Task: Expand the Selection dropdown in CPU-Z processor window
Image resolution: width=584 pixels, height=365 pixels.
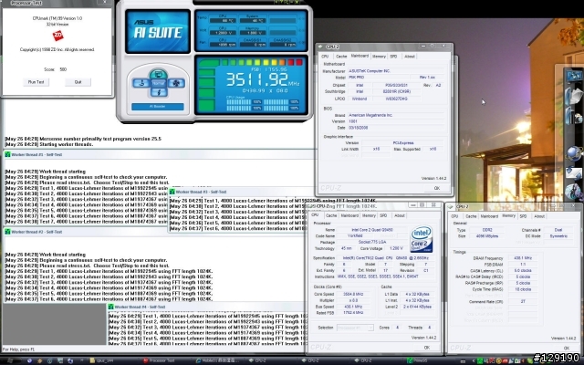Action: tap(355, 328)
